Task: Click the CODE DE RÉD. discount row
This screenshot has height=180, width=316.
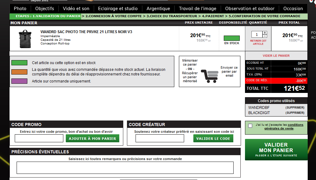Action: (x=276, y=80)
